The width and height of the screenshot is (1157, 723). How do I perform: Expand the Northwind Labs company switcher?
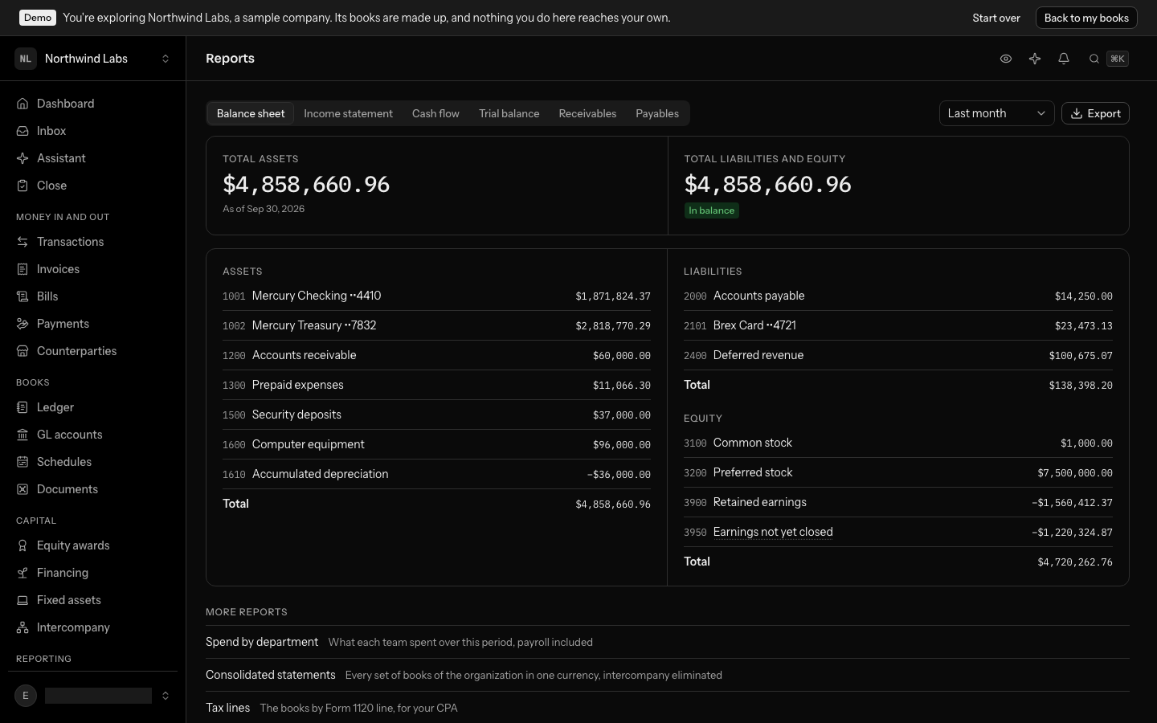93,59
